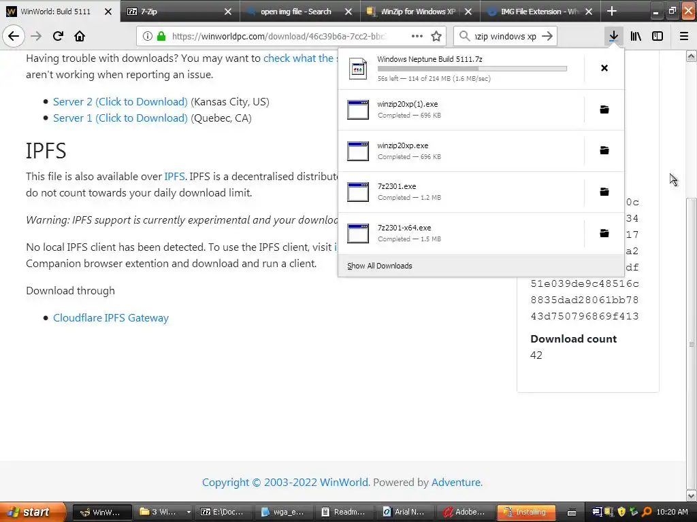Screen dimensions: 697x522
Task: Open the Library icon in toolbar
Action: tap(636, 36)
